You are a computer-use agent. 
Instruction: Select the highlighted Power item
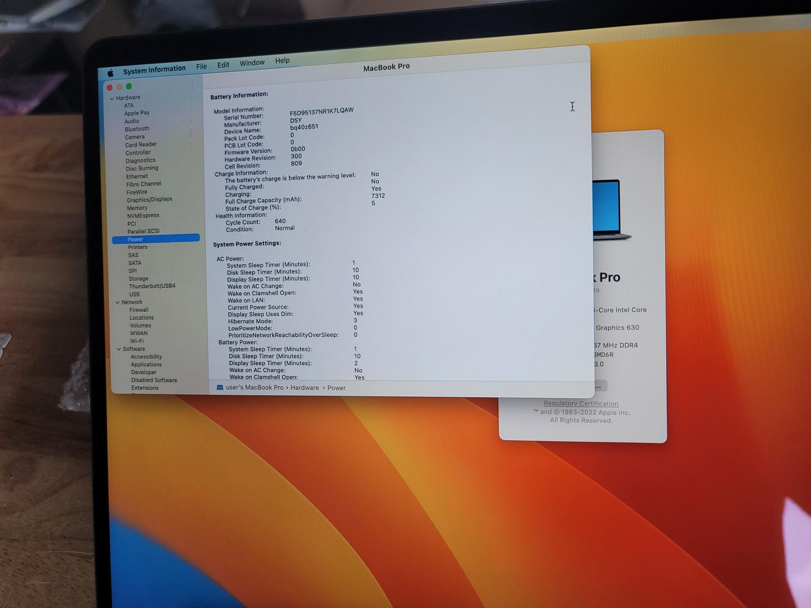156,239
